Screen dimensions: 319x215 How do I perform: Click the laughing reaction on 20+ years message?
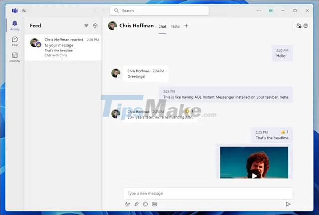[189, 111]
